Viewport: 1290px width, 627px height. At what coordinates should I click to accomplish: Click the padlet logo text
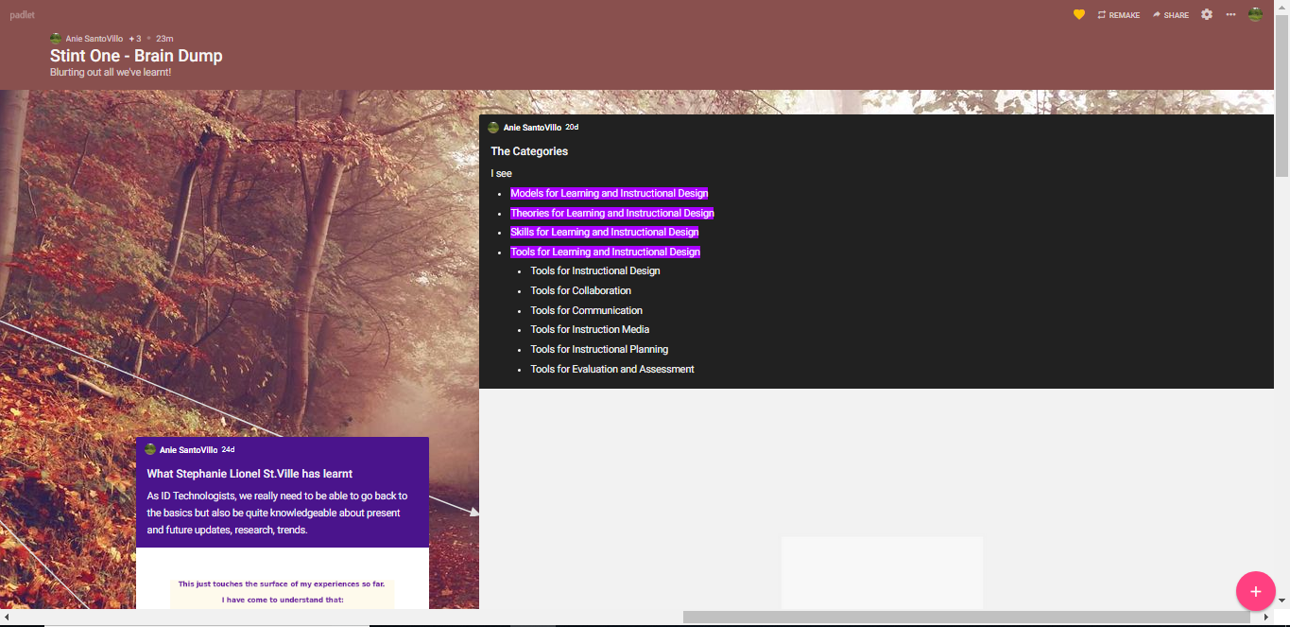[x=22, y=15]
